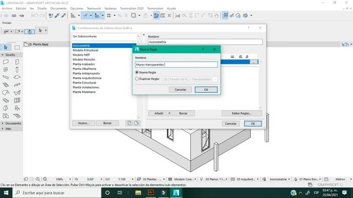Select the Arrow tool in the toolbox
This screenshot has width=353, height=198.
[x=6, y=47]
